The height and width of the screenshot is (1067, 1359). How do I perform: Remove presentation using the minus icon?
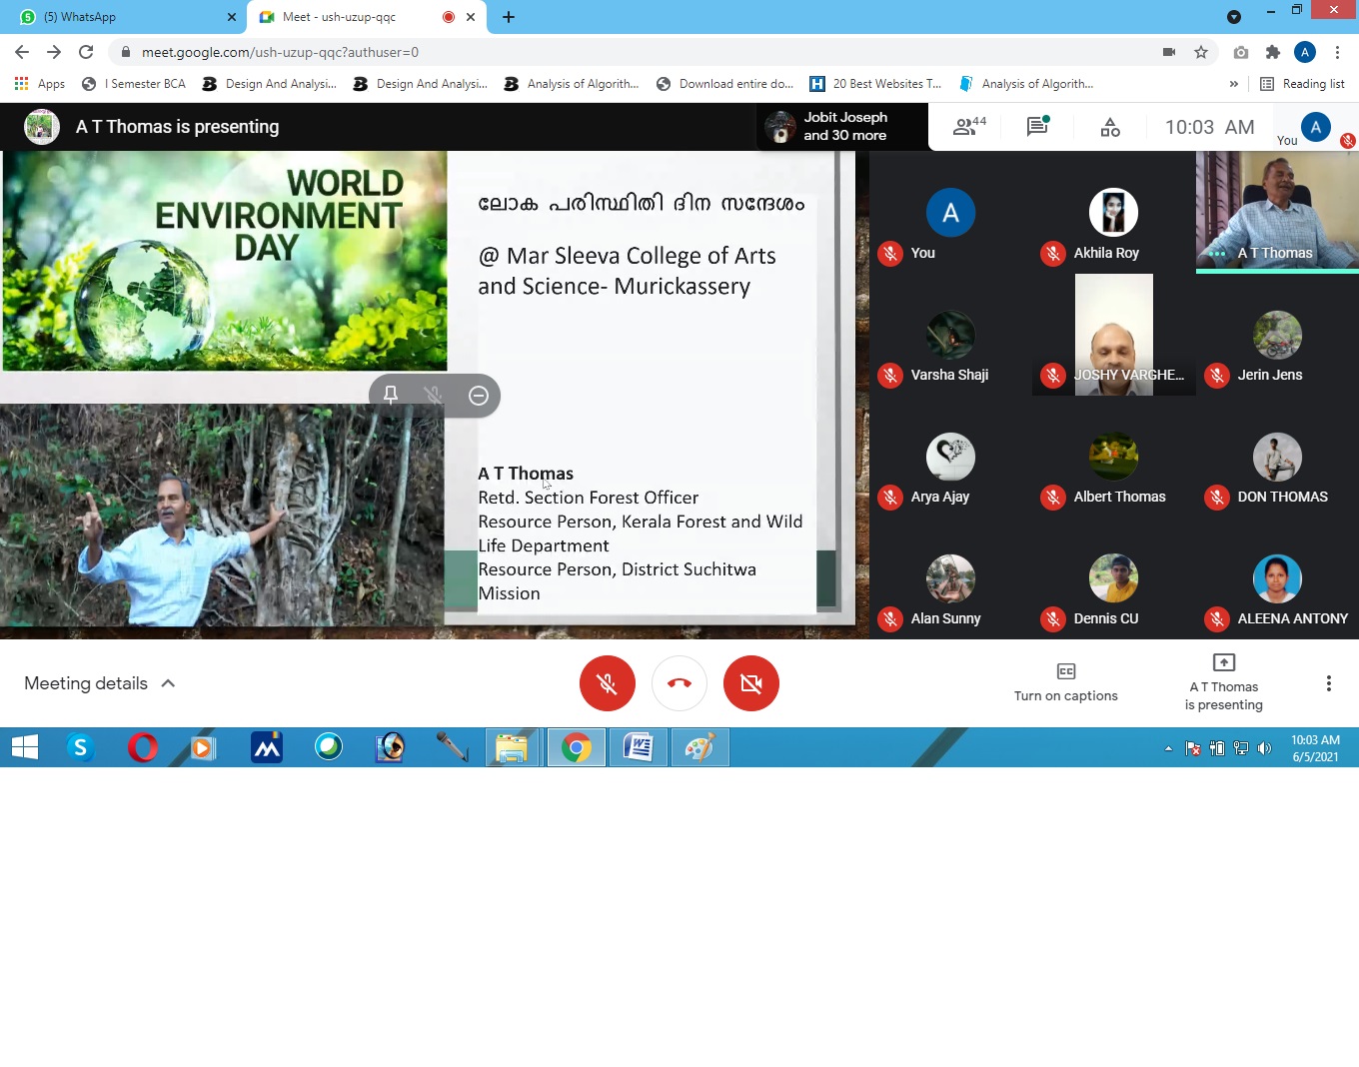479,395
